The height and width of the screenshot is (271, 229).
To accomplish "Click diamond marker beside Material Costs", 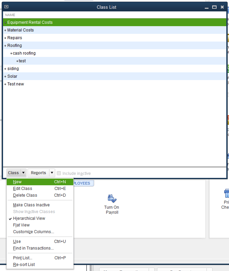I will (5, 30).
